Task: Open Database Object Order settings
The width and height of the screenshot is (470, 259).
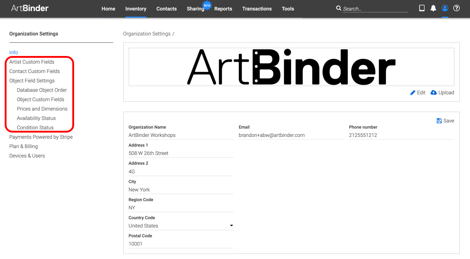Action: (42, 90)
